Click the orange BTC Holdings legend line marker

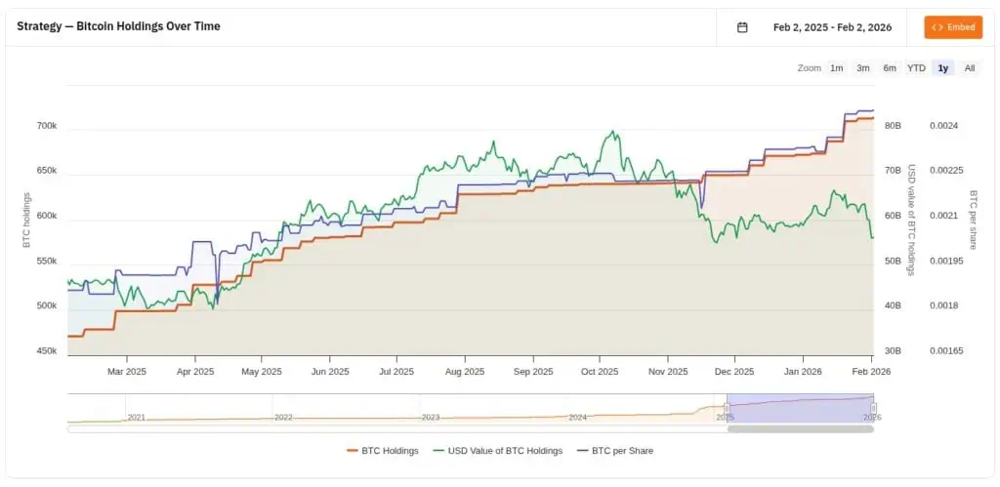click(353, 451)
